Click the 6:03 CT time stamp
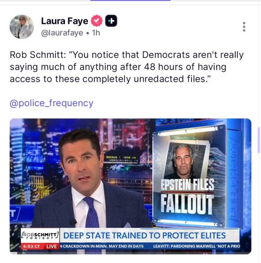 pos(32,246)
